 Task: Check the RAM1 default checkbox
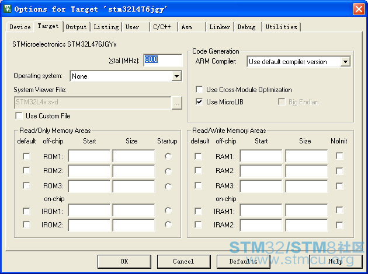tap(199, 156)
